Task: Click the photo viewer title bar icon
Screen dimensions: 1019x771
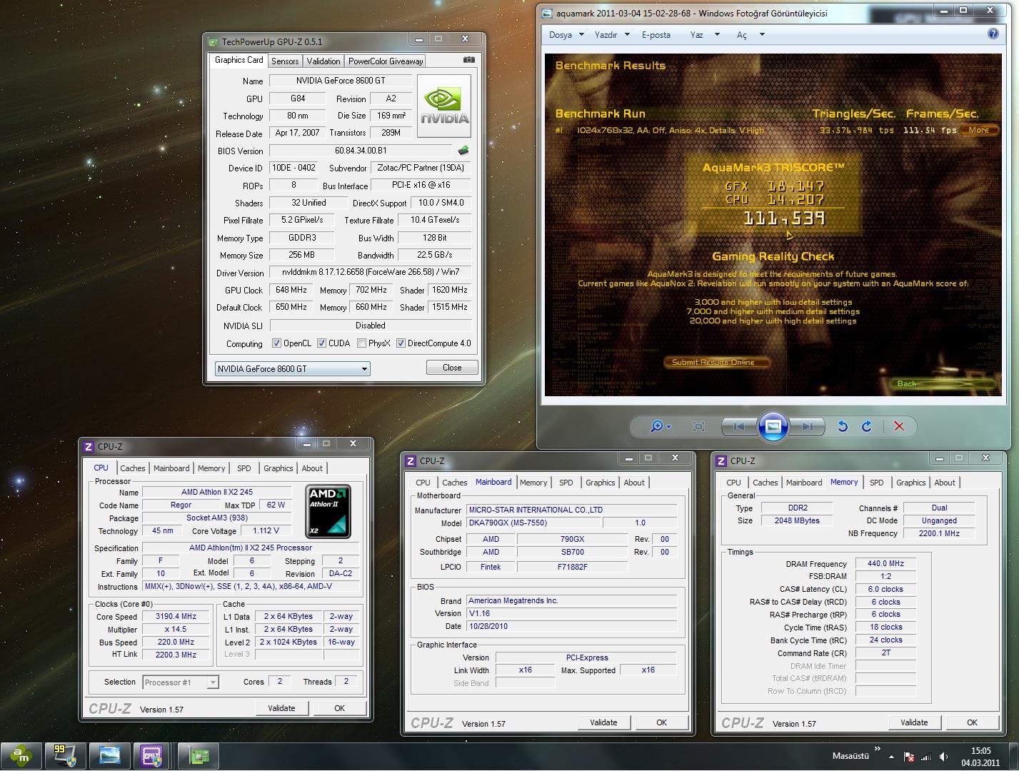Action: tap(547, 13)
